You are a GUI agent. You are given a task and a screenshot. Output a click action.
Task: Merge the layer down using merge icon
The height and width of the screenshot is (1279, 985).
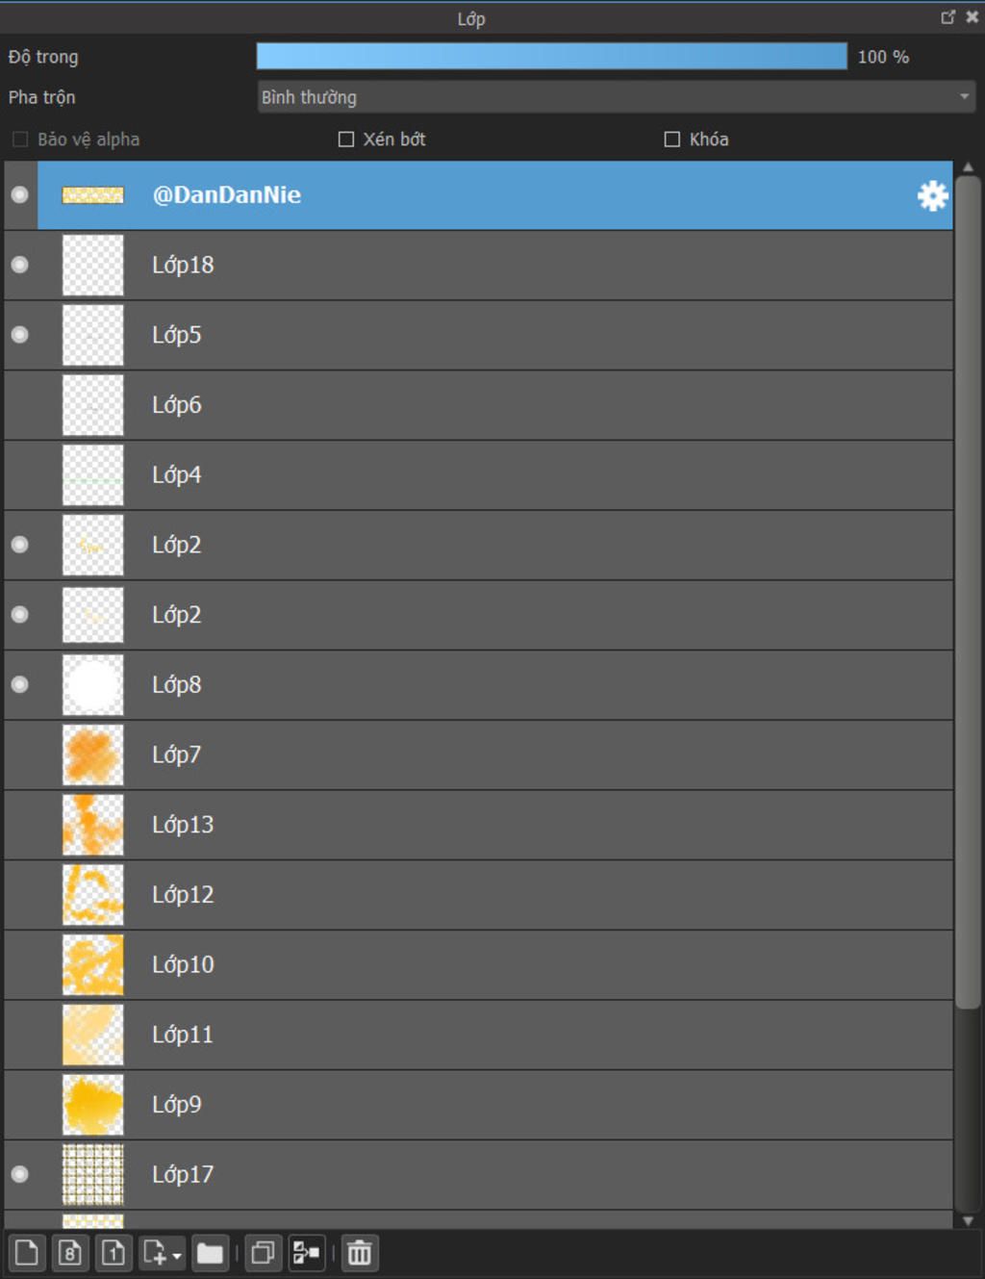(x=306, y=1253)
